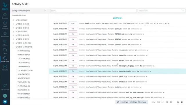This screenshot has height=105, width=186.
Task: Select container 7649fb6f2ada (0)
Action: click(x=24, y=86)
